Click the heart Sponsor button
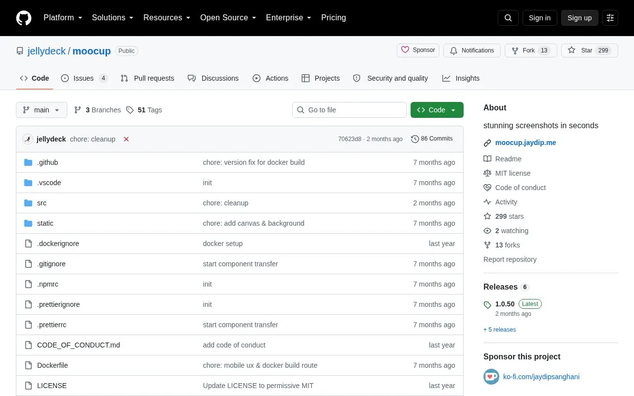634x396 pixels. pyautogui.click(x=418, y=50)
